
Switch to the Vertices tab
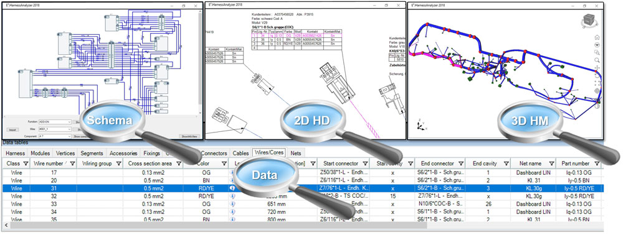tap(65, 153)
